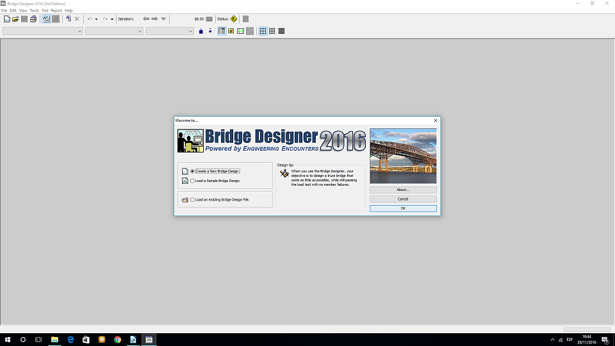Click the $0.00 cost value
The width and height of the screenshot is (615, 346).
coord(199,19)
